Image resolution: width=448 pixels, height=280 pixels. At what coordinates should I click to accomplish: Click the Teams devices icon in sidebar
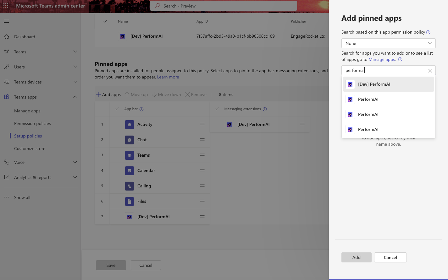tap(7, 82)
